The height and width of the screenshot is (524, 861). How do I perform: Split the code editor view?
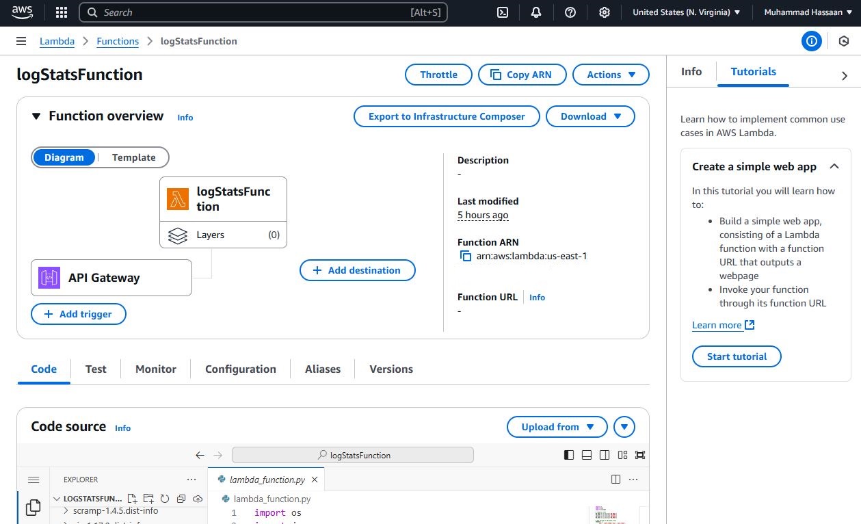(615, 480)
